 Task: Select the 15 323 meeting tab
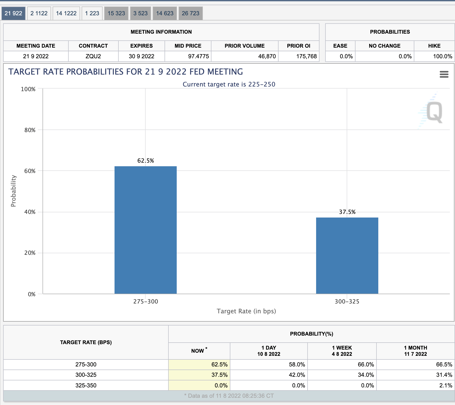pyautogui.click(x=116, y=13)
